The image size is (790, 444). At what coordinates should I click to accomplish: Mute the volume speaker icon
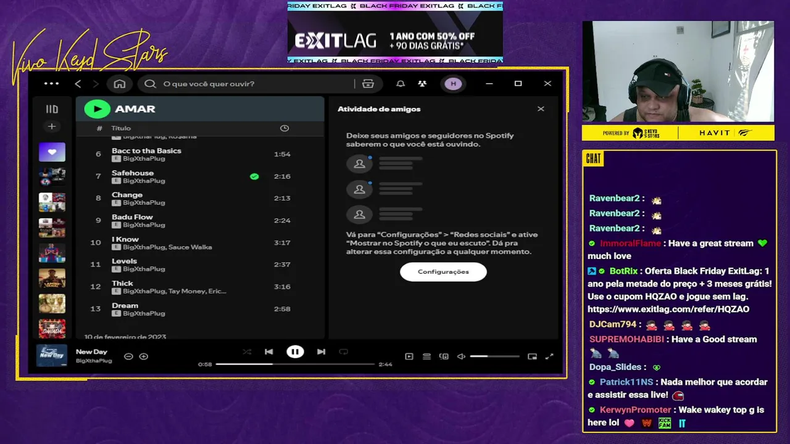pyautogui.click(x=461, y=356)
